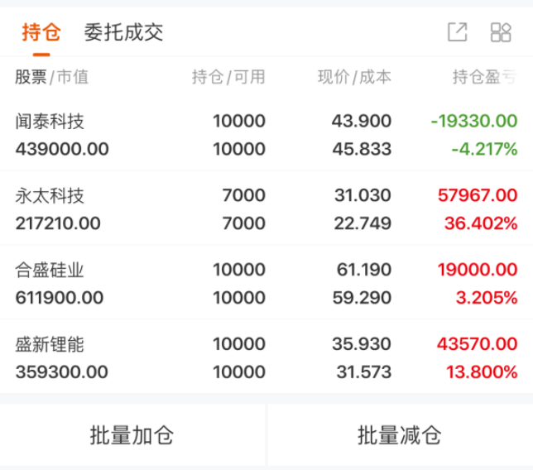Viewport: 533px width, 470px height.
Task: Click profit amount 19000.00
Action: pos(478,270)
